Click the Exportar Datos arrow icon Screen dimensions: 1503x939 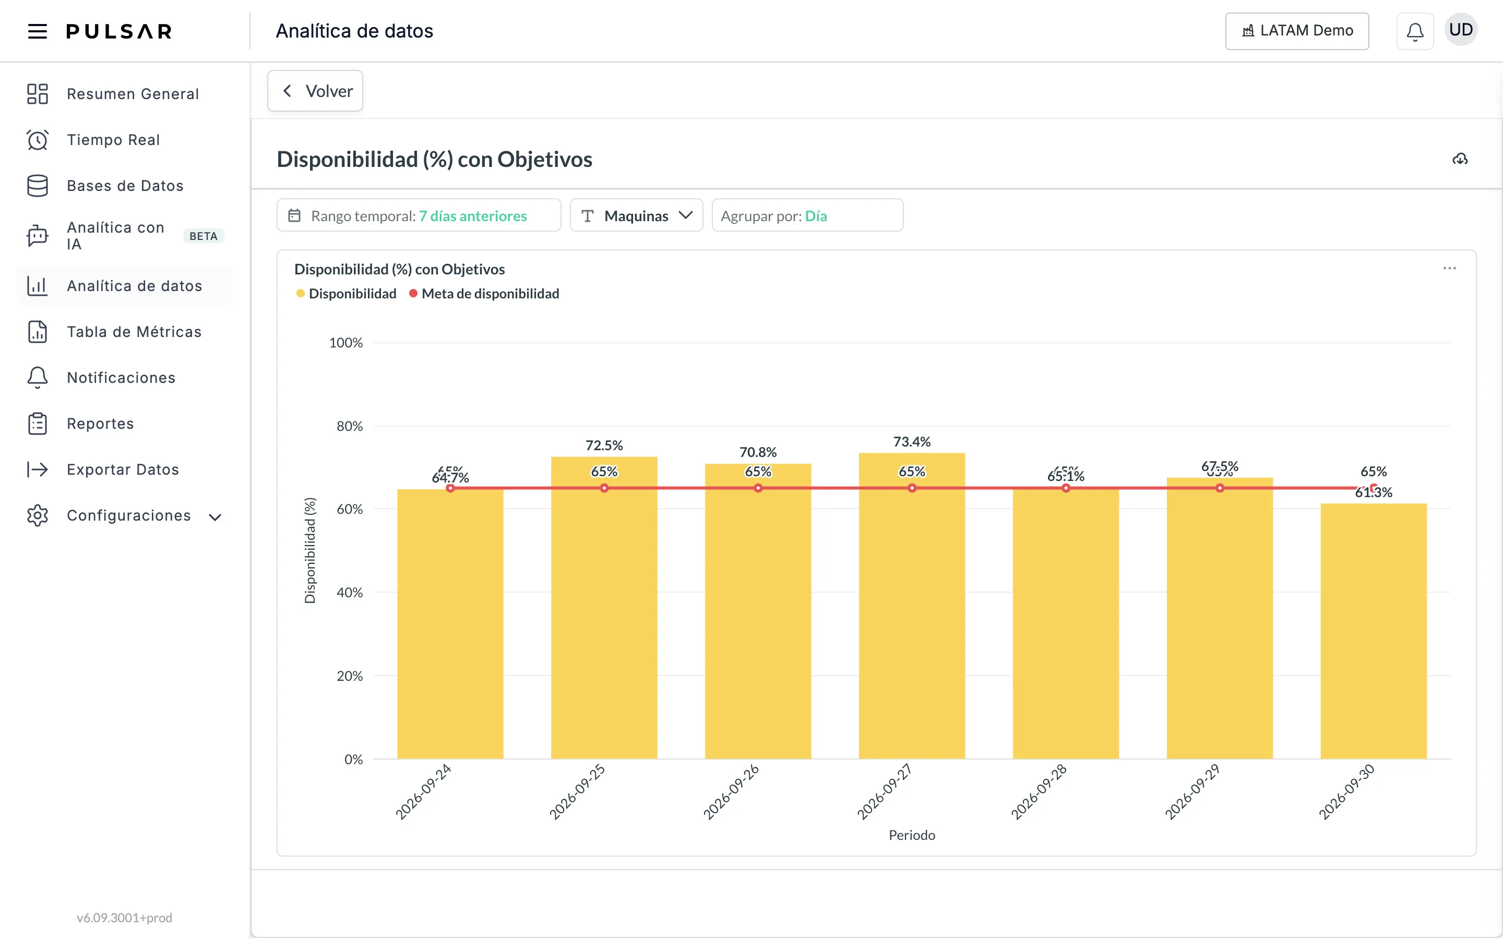[x=37, y=469]
